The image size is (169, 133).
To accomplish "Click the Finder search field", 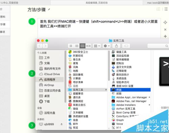I will (x=158, y=46).
